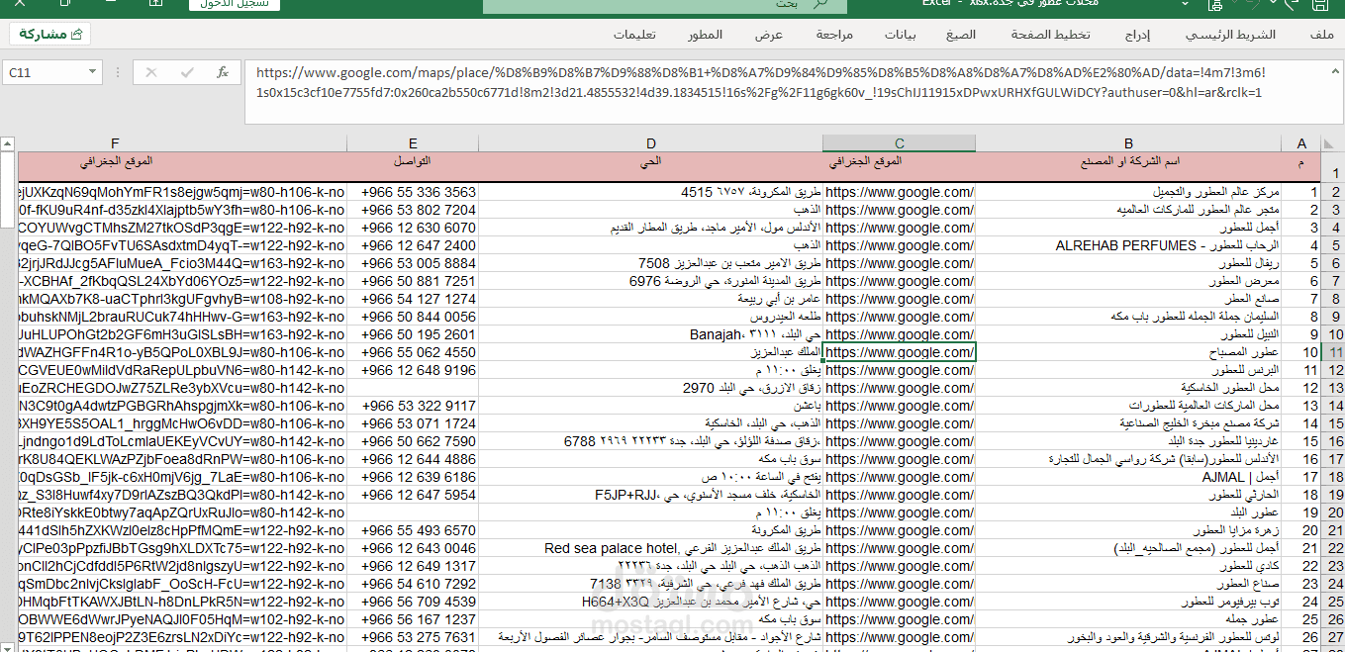Open the Google Maps link shown in cell C11
This screenshot has height=652, width=1345.
[x=898, y=352]
